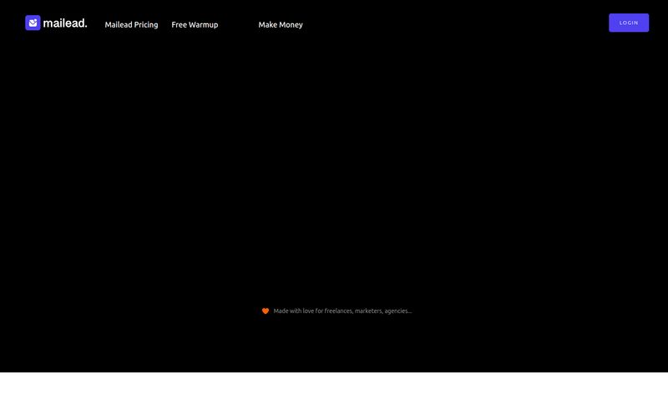Open the Make Money menu item
The height and width of the screenshot is (414, 668).
click(281, 25)
